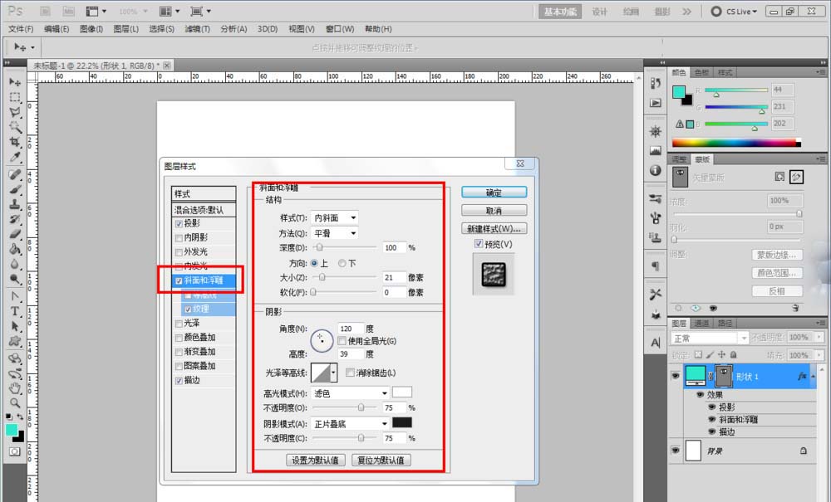The width and height of the screenshot is (831, 502).
Task: Open the 光泽等高线 contour picker arrow
Action: click(x=333, y=373)
